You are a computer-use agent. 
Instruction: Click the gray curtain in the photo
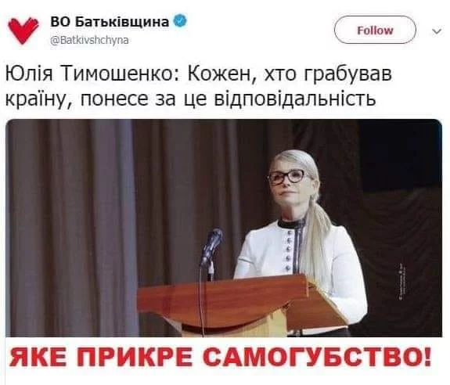point(72,227)
